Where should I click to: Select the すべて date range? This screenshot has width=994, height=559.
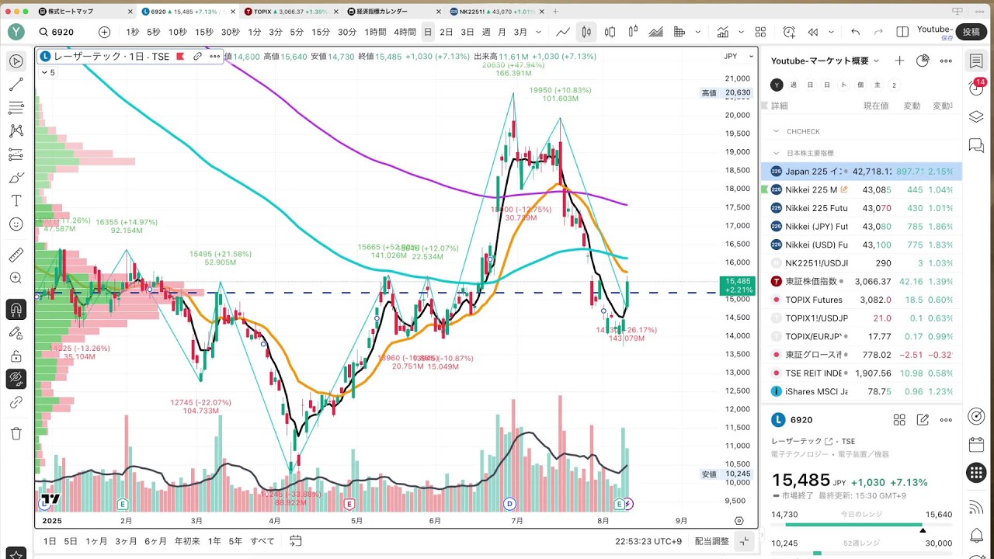click(x=262, y=541)
